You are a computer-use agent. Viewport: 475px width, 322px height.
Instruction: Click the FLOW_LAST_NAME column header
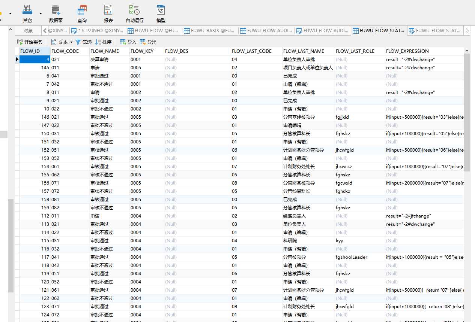pos(308,51)
